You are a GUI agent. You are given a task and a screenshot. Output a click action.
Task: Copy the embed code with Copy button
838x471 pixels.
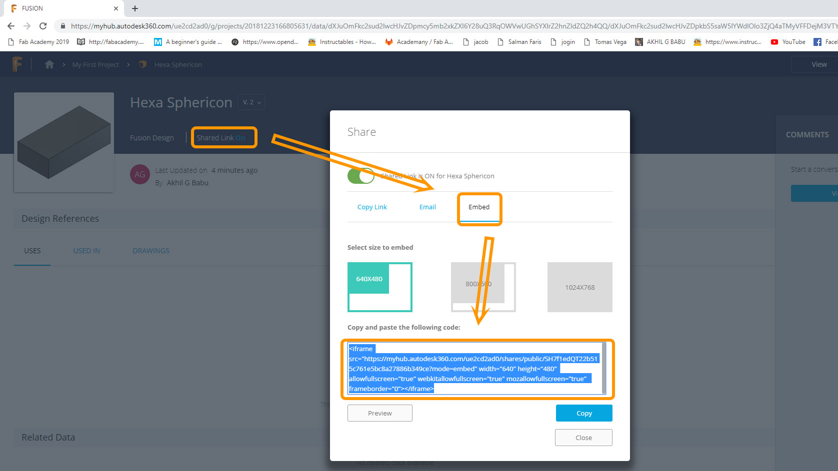(584, 413)
